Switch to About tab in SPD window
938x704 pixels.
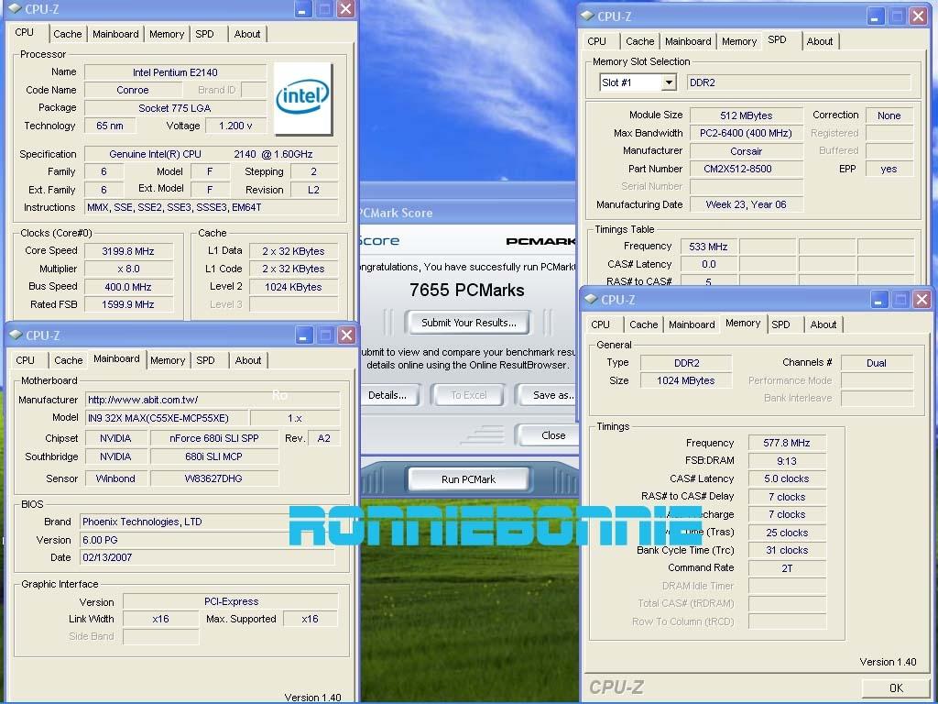point(820,41)
